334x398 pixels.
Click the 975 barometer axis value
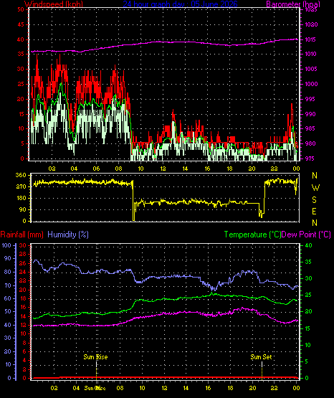click(x=310, y=158)
